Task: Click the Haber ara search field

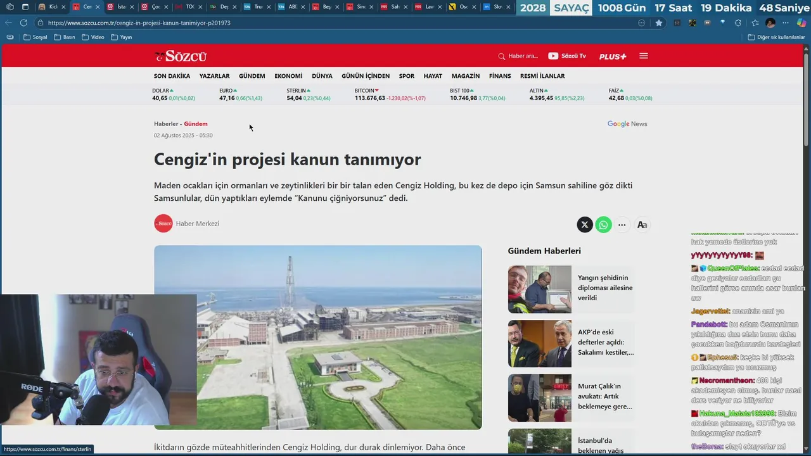Action: [x=523, y=56]
